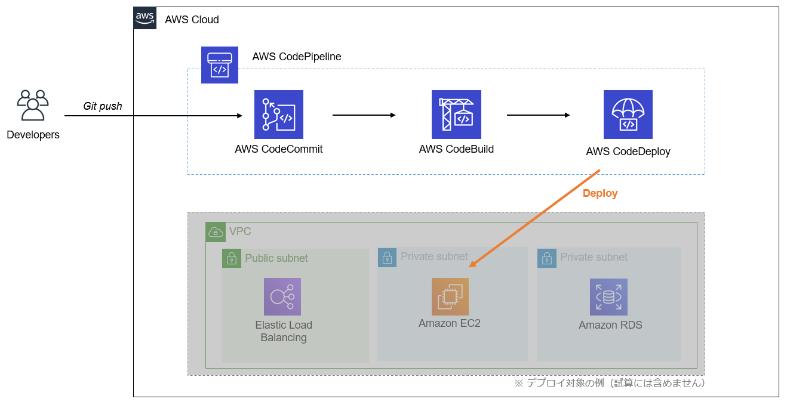Click the lock icon of the RDS private subnet

coord(546,258)
